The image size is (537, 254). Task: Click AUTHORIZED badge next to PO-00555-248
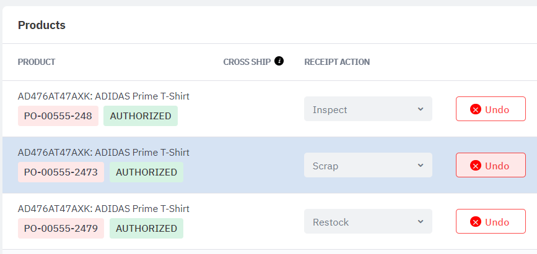141,116
